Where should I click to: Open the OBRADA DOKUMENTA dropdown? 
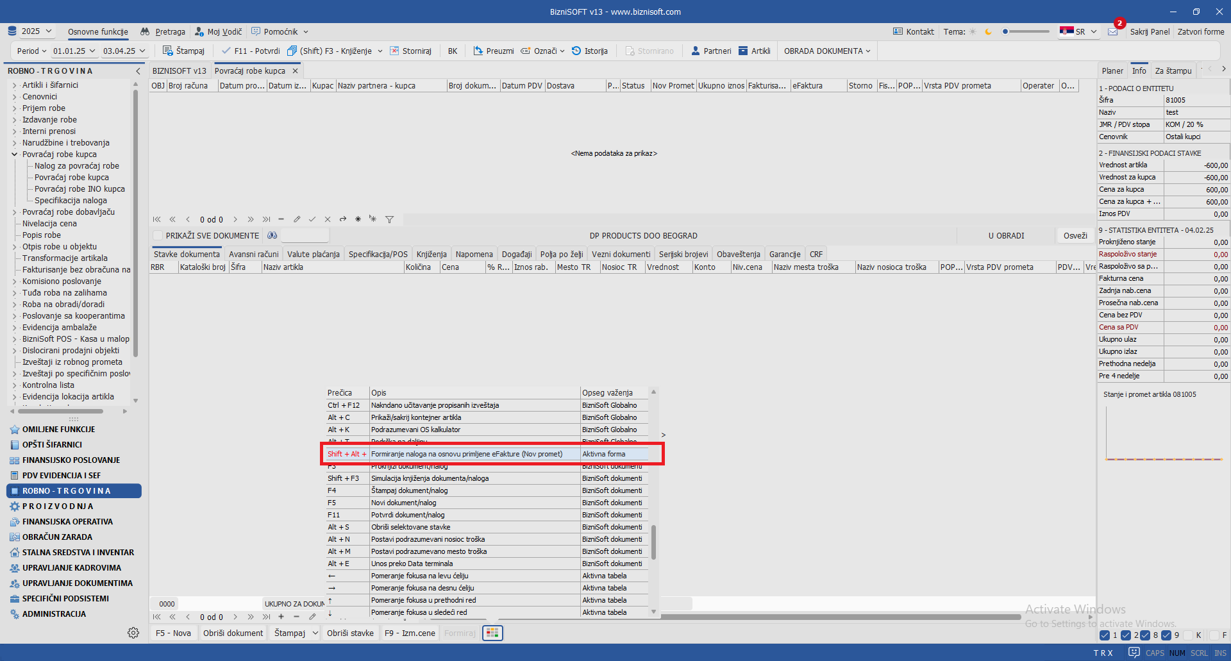click(826, 51)
